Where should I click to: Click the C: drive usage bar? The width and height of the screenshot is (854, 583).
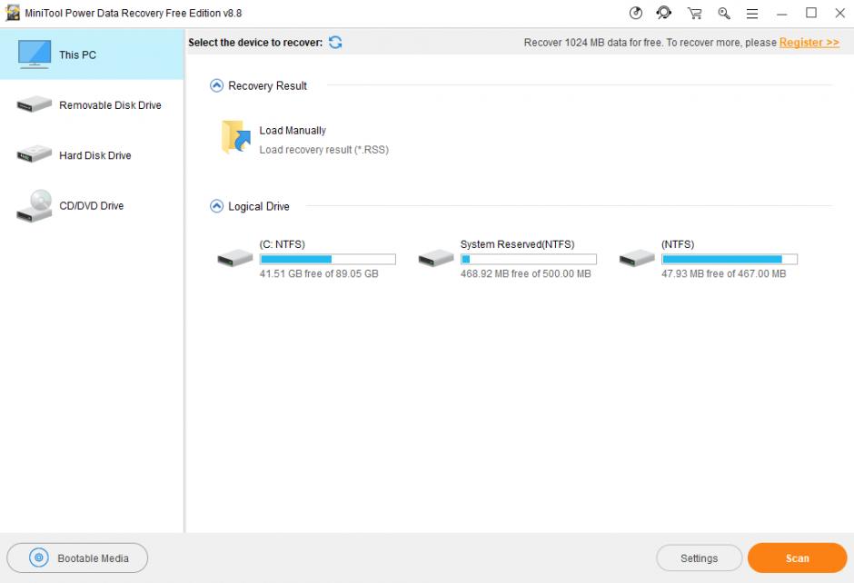[327, 259]
